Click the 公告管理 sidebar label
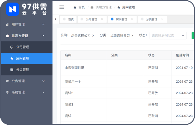This screenshot has width=195, height=125. (18, 81)
